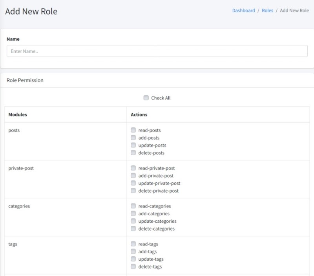Enable add-private-post permission

(x=133, y=176)
